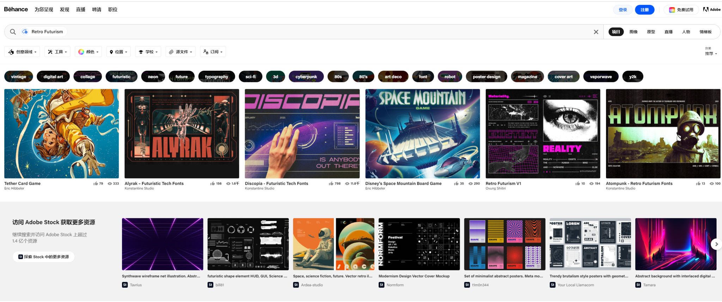Image resolution: width=722 pixels, height=302 pixels.
Task: Select the vaporwave tag chip
Action: (601, 76)
